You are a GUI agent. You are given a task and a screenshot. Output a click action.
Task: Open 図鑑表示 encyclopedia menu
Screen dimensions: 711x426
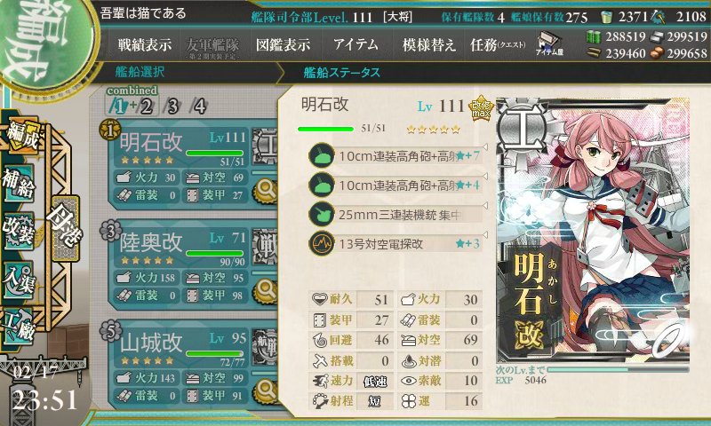click(283, 44)
